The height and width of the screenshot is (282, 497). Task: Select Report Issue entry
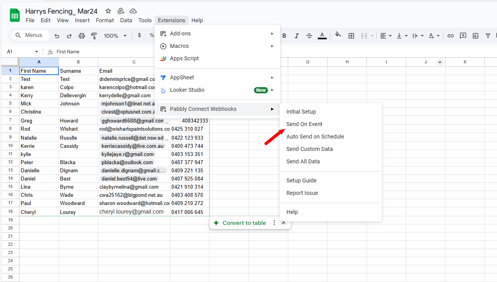331,193
